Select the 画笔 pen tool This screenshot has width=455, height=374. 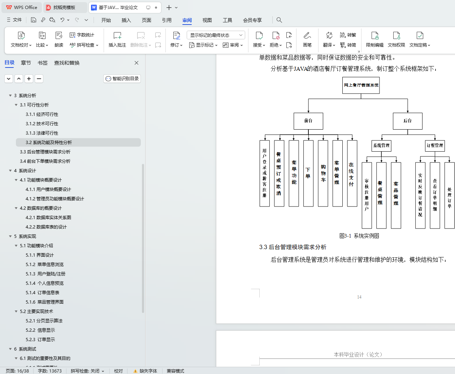307,39
